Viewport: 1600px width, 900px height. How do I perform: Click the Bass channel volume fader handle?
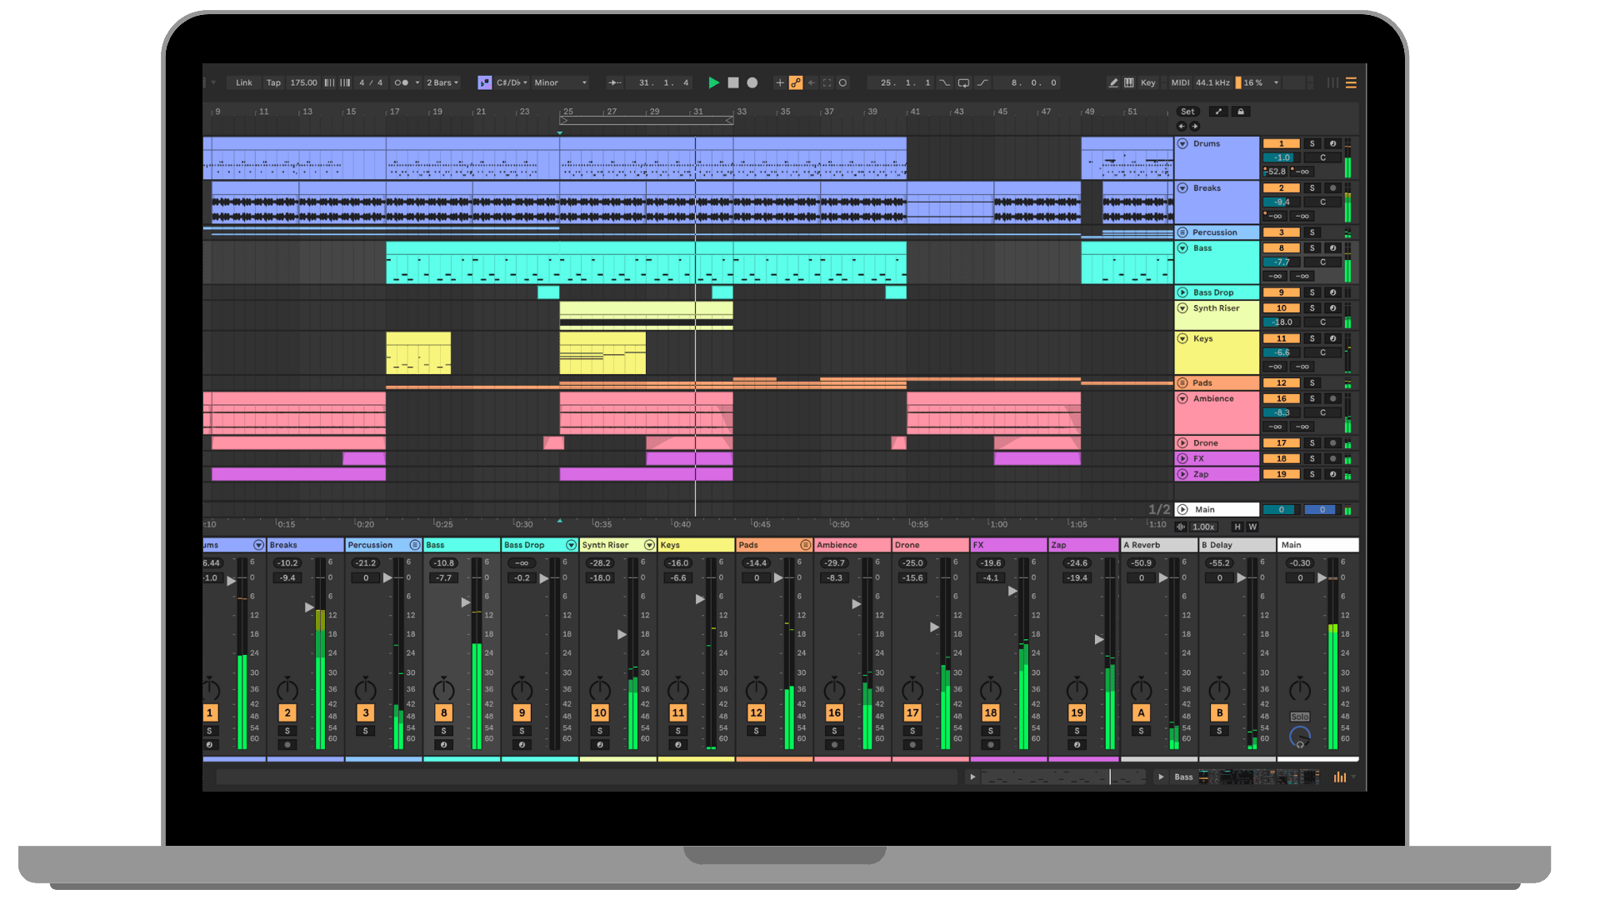tap(466, 602)
